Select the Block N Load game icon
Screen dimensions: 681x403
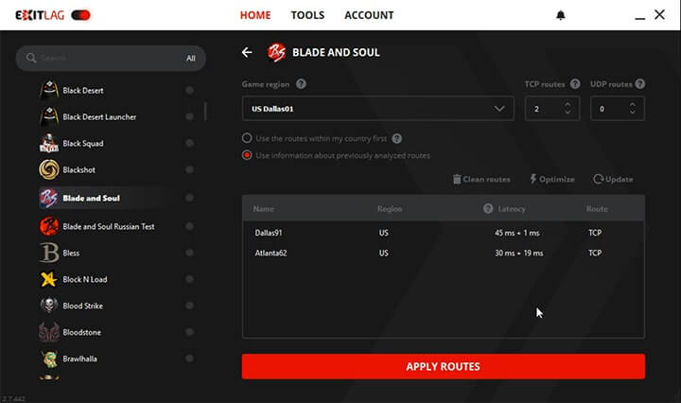click(49, 279)
